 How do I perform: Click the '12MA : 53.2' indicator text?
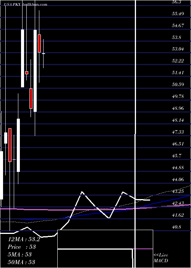[24, 239]
